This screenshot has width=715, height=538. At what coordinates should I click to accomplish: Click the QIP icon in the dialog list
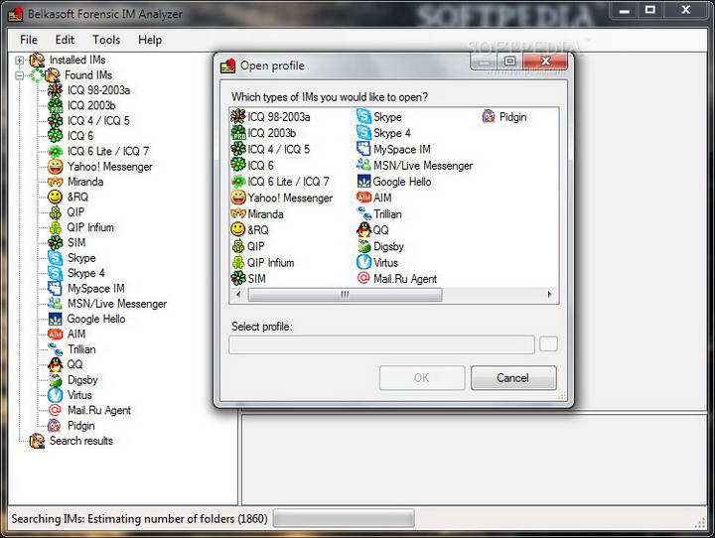click(237, 246)
